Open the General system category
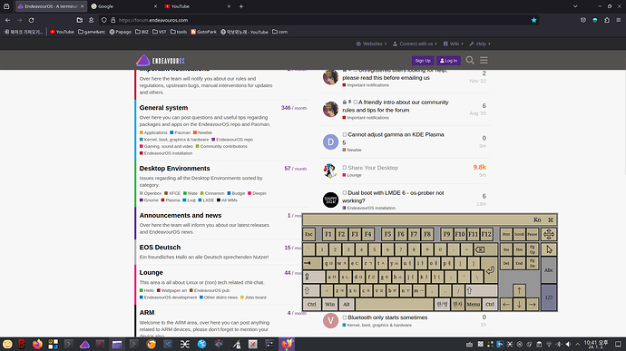 click(163, 108)
